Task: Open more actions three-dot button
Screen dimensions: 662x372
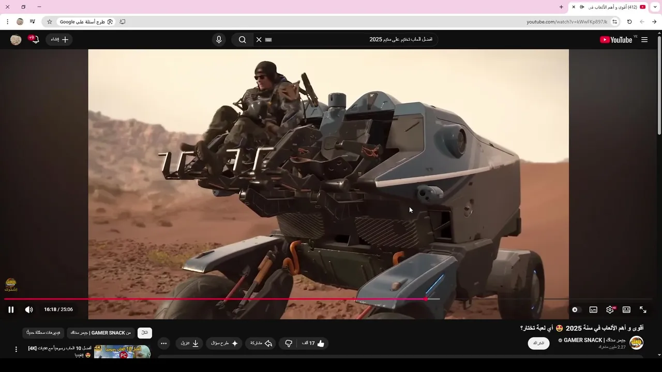Action: pyautogui.click(x=163, y=343)
